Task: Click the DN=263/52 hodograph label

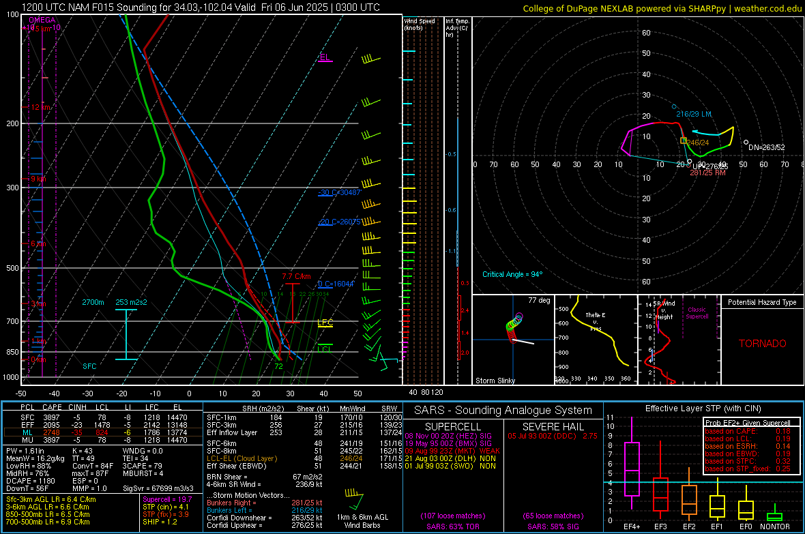Action: point(767,147)
